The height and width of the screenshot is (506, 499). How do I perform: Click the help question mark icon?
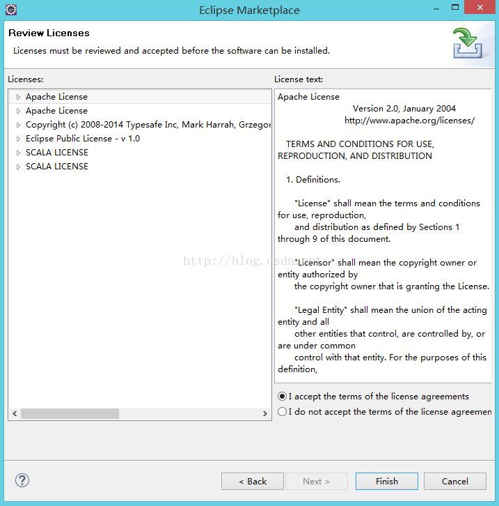coord(22,480)
